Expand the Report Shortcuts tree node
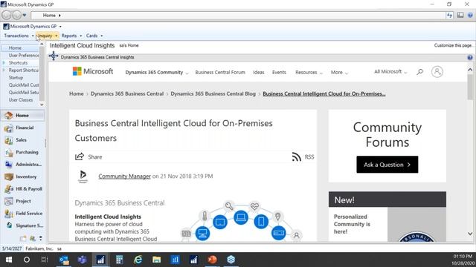This screenshot has height=267, width=476. (4, 70)
